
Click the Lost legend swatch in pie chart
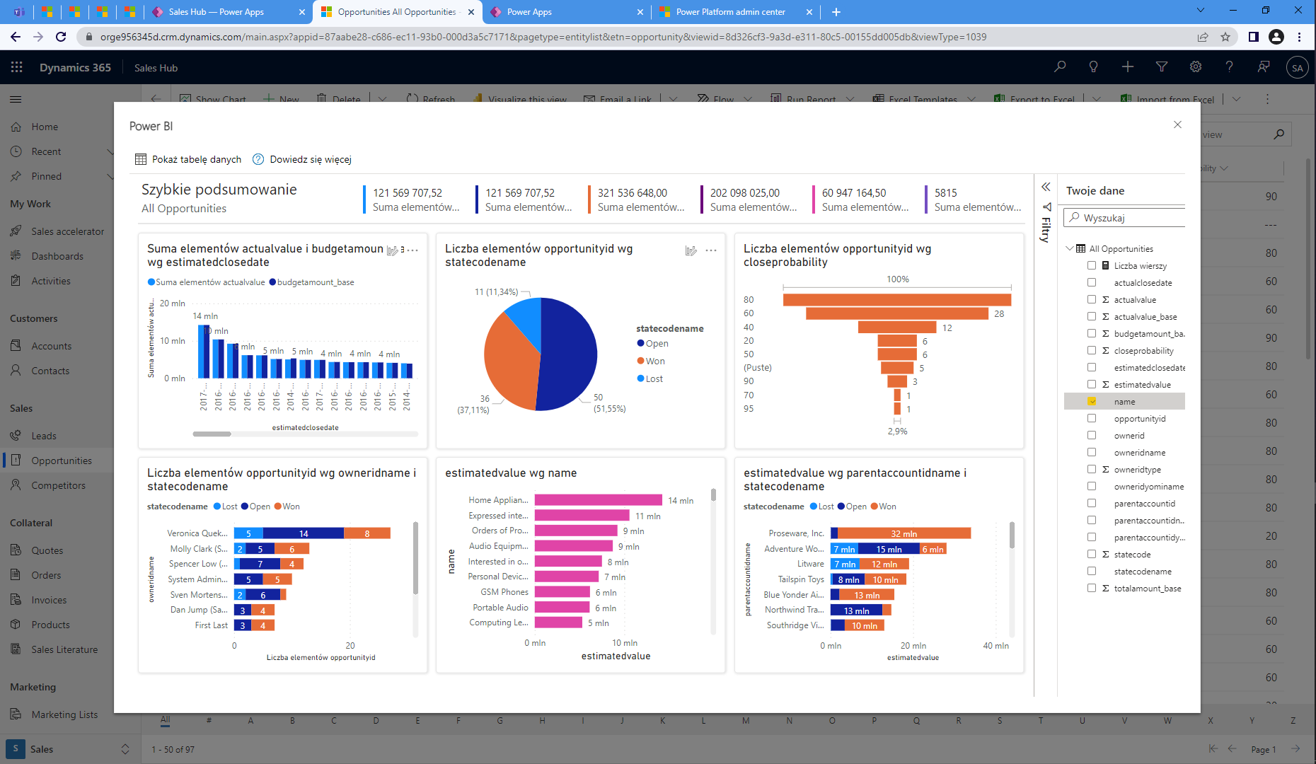pos(640,378)
